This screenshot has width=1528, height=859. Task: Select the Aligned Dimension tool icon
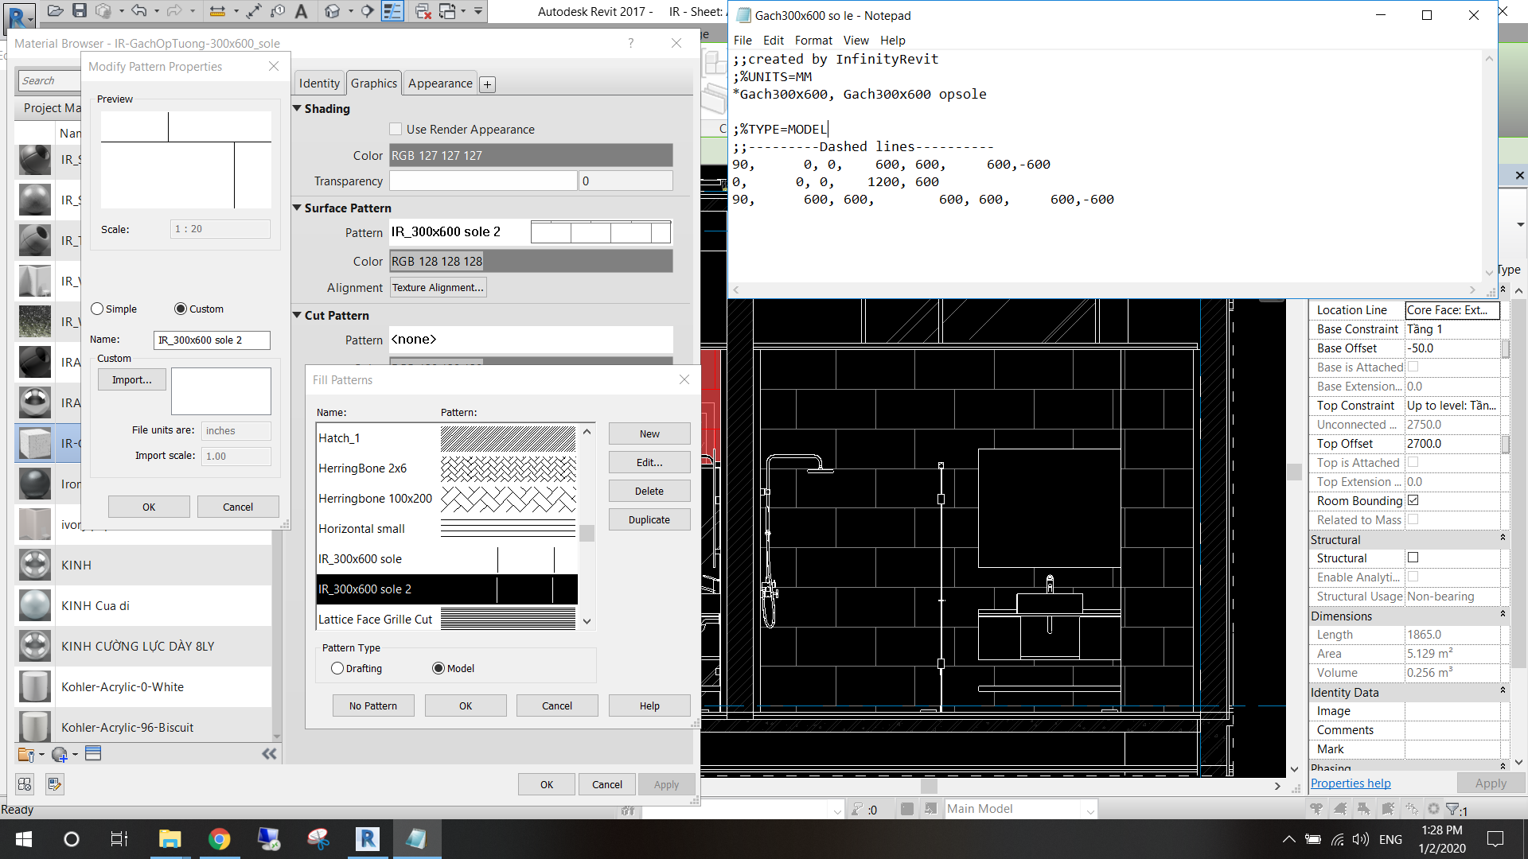pyautogui.click(x=216, y=11)
